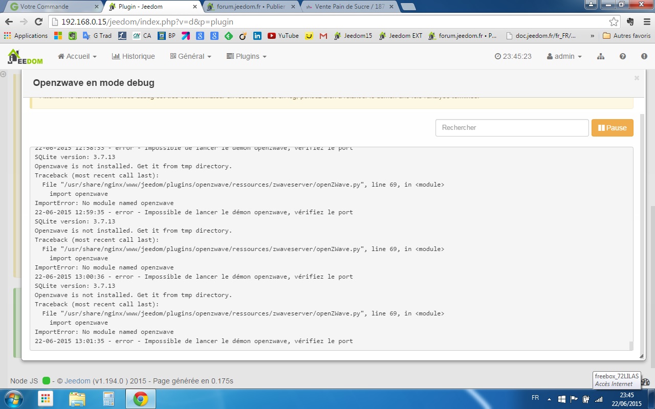Viewport: 655px width, 409px height.
Task: Expand the Général dropdown menu
Action: click(x=190, y=56)
